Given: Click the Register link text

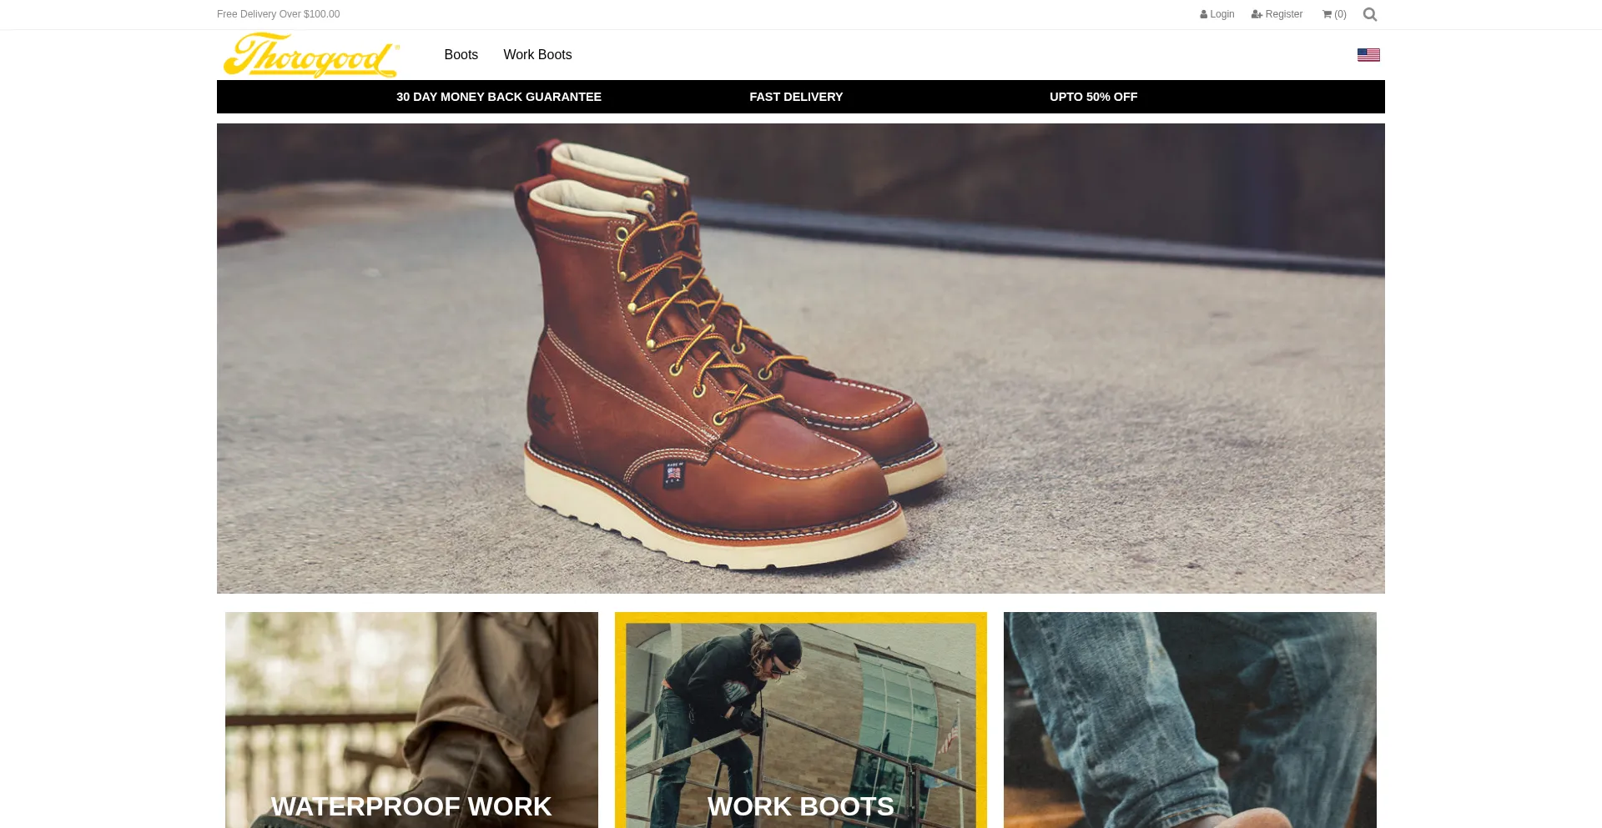Looking at the screenshot, I should click(x=1283, y=14).
